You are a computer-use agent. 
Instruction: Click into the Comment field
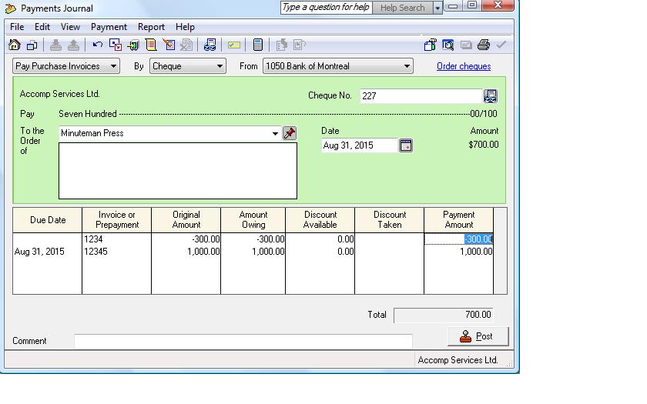point(243,342)
